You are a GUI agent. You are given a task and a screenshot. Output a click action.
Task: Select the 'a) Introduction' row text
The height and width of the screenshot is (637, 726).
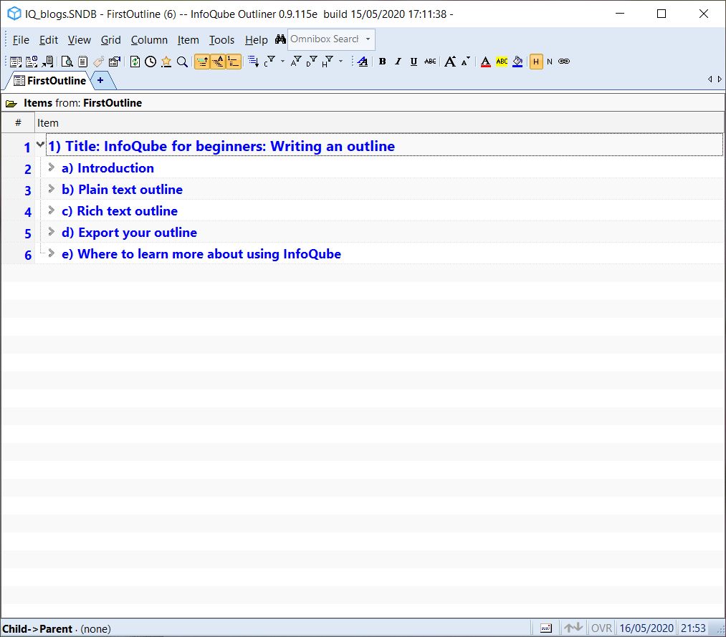point(108,168)
